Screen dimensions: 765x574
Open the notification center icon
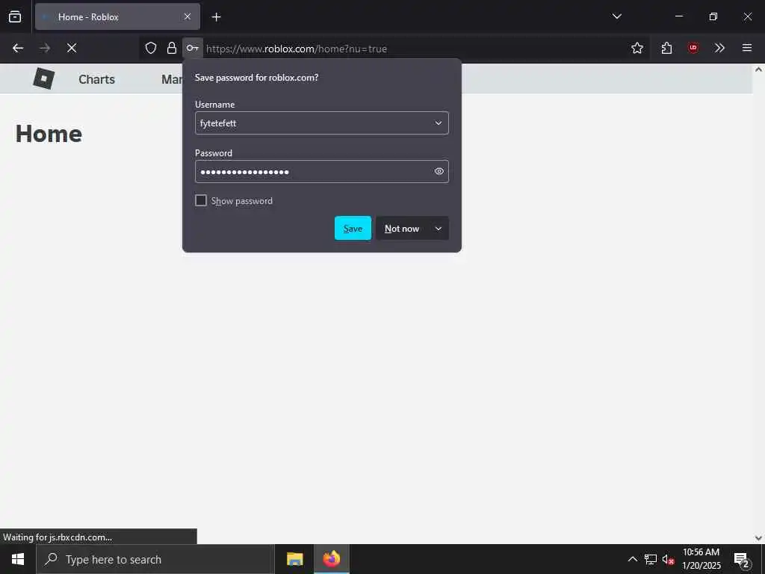742,560
